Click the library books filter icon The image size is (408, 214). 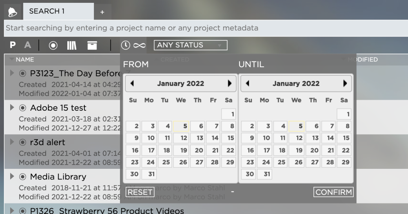72,45
